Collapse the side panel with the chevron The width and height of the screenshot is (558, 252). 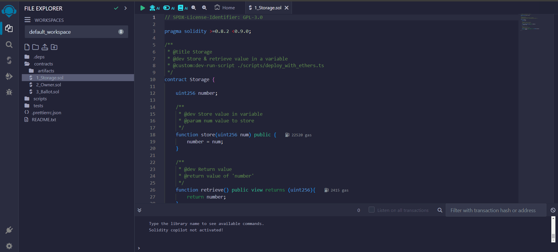coord(126,8)
